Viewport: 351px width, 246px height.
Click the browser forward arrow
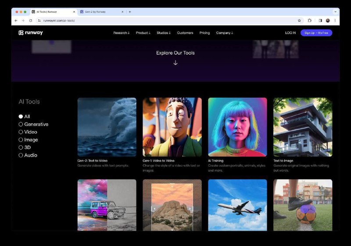click(x=23, y=21)
